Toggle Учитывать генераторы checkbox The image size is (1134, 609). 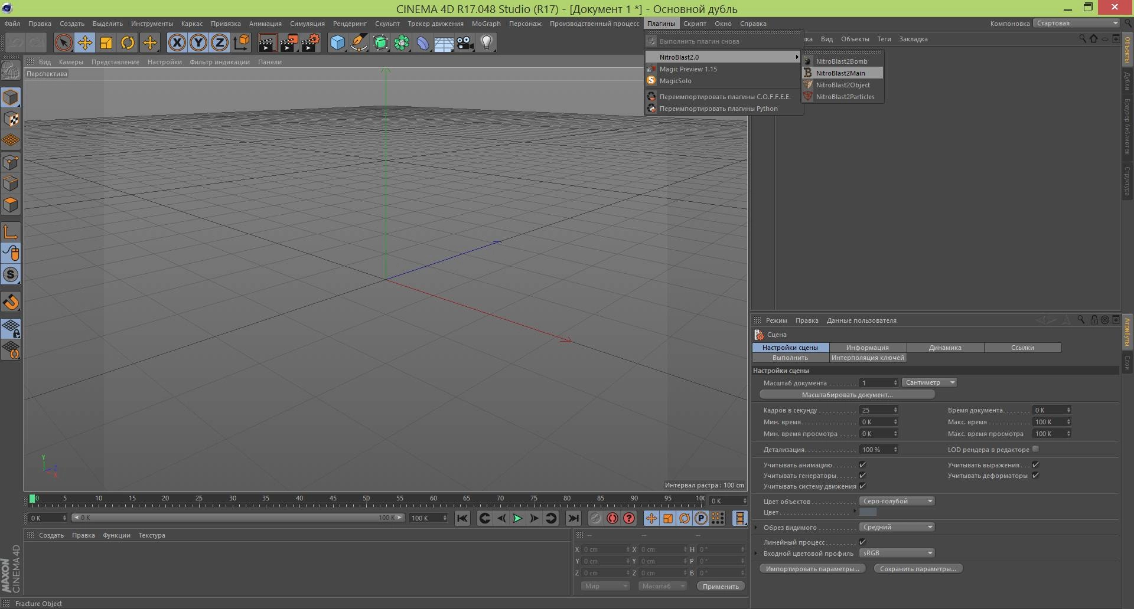point(862,476)
